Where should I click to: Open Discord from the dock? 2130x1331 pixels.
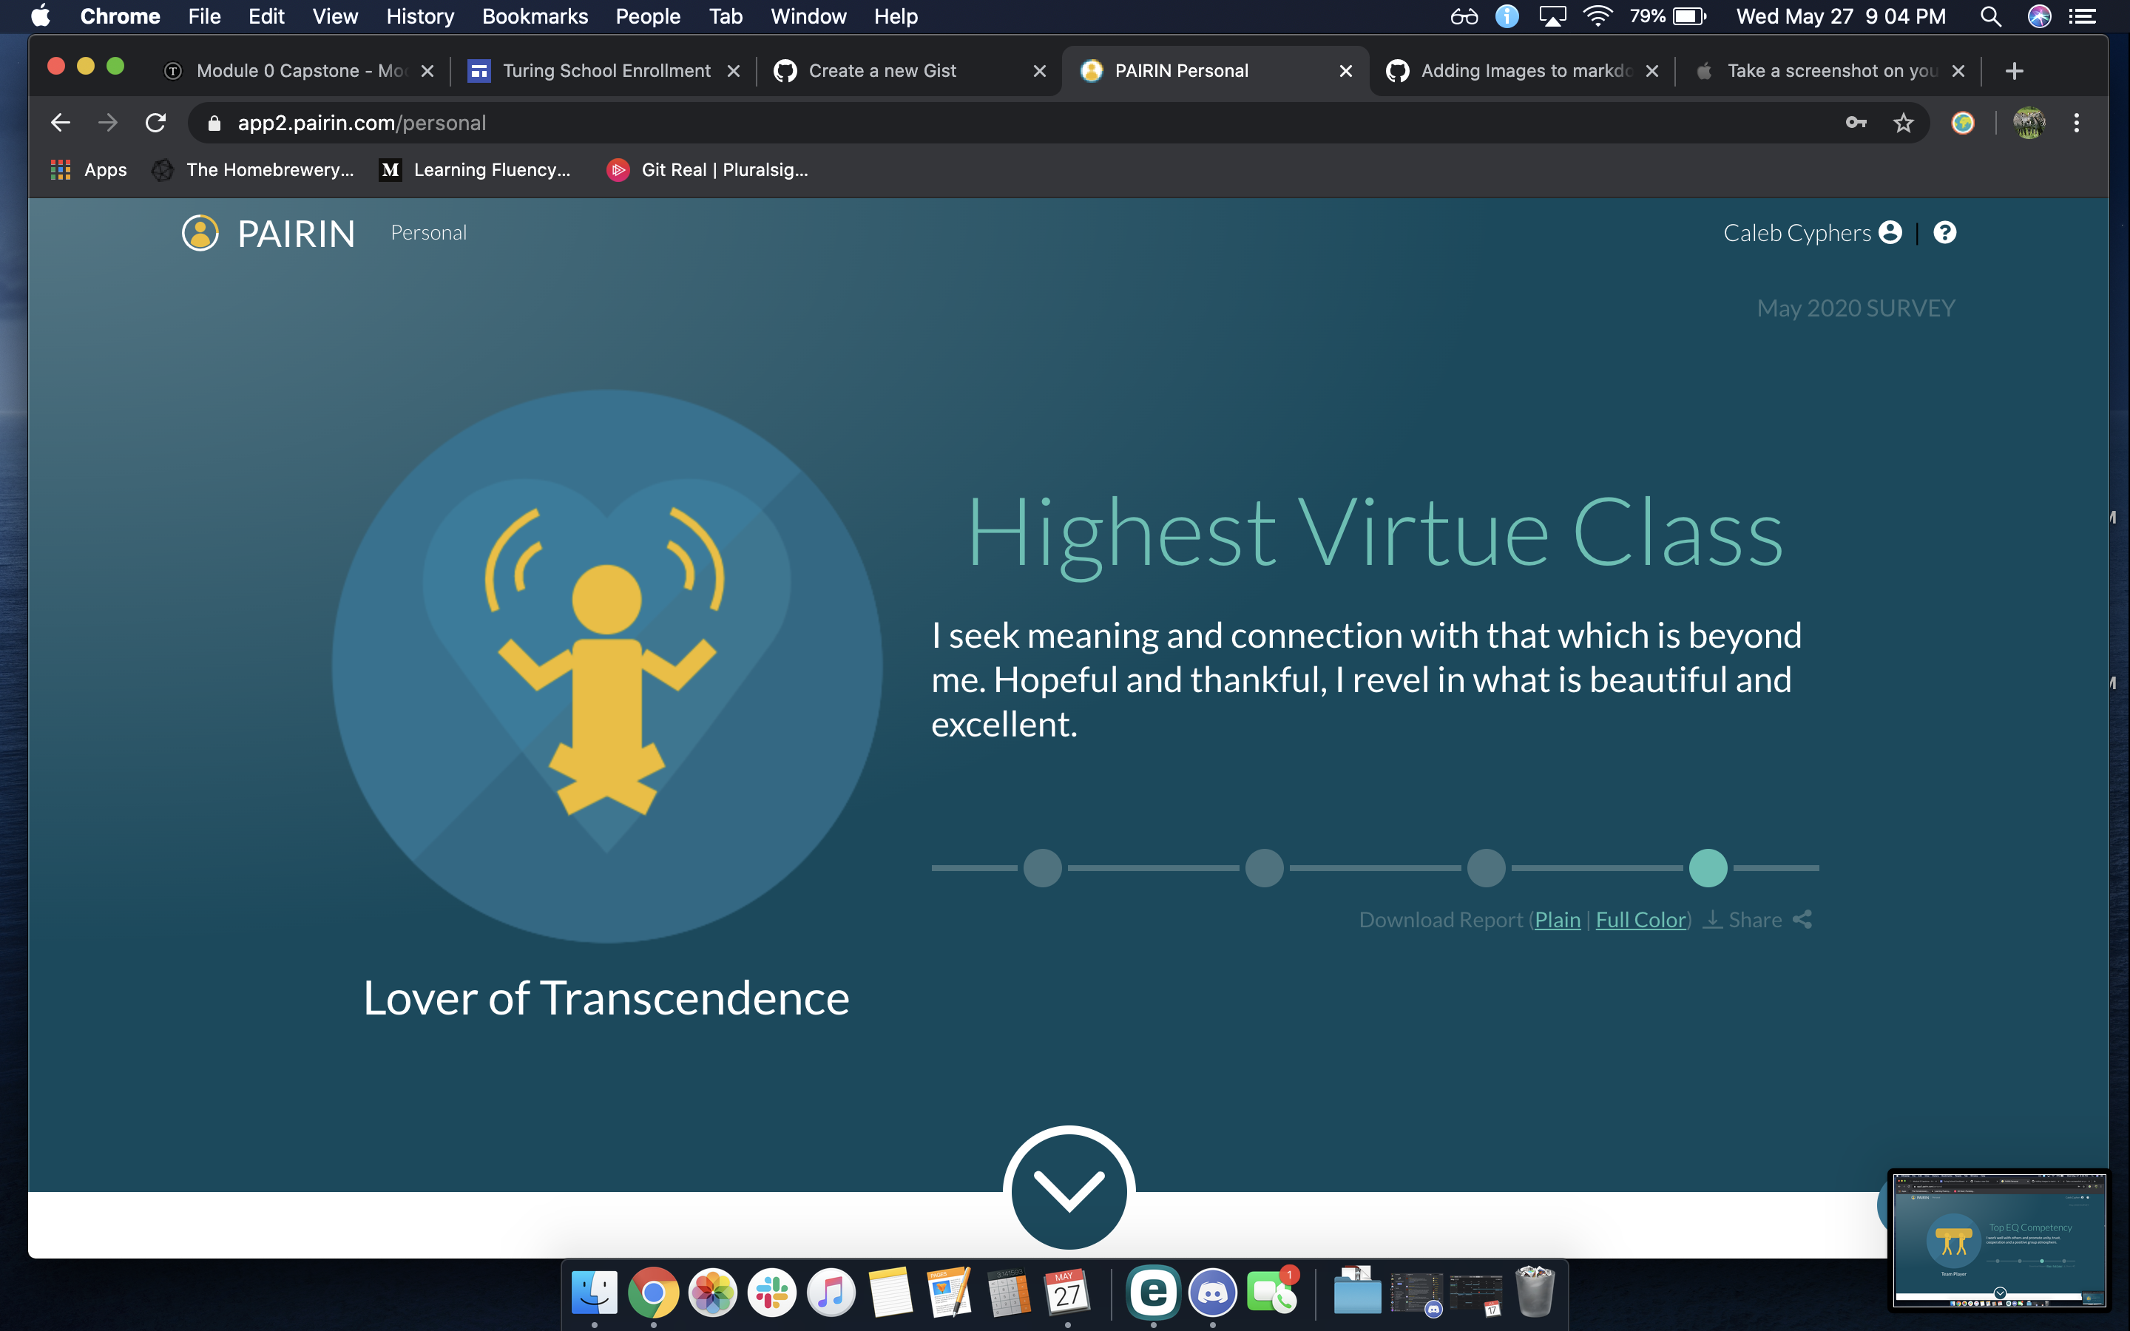1212,1293
